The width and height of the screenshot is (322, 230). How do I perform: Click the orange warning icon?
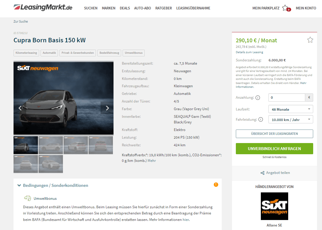(216, 185)
